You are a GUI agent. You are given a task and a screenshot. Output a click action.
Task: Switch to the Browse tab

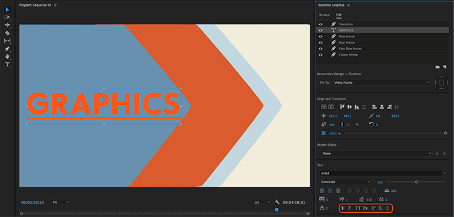(x=324, y=14)
